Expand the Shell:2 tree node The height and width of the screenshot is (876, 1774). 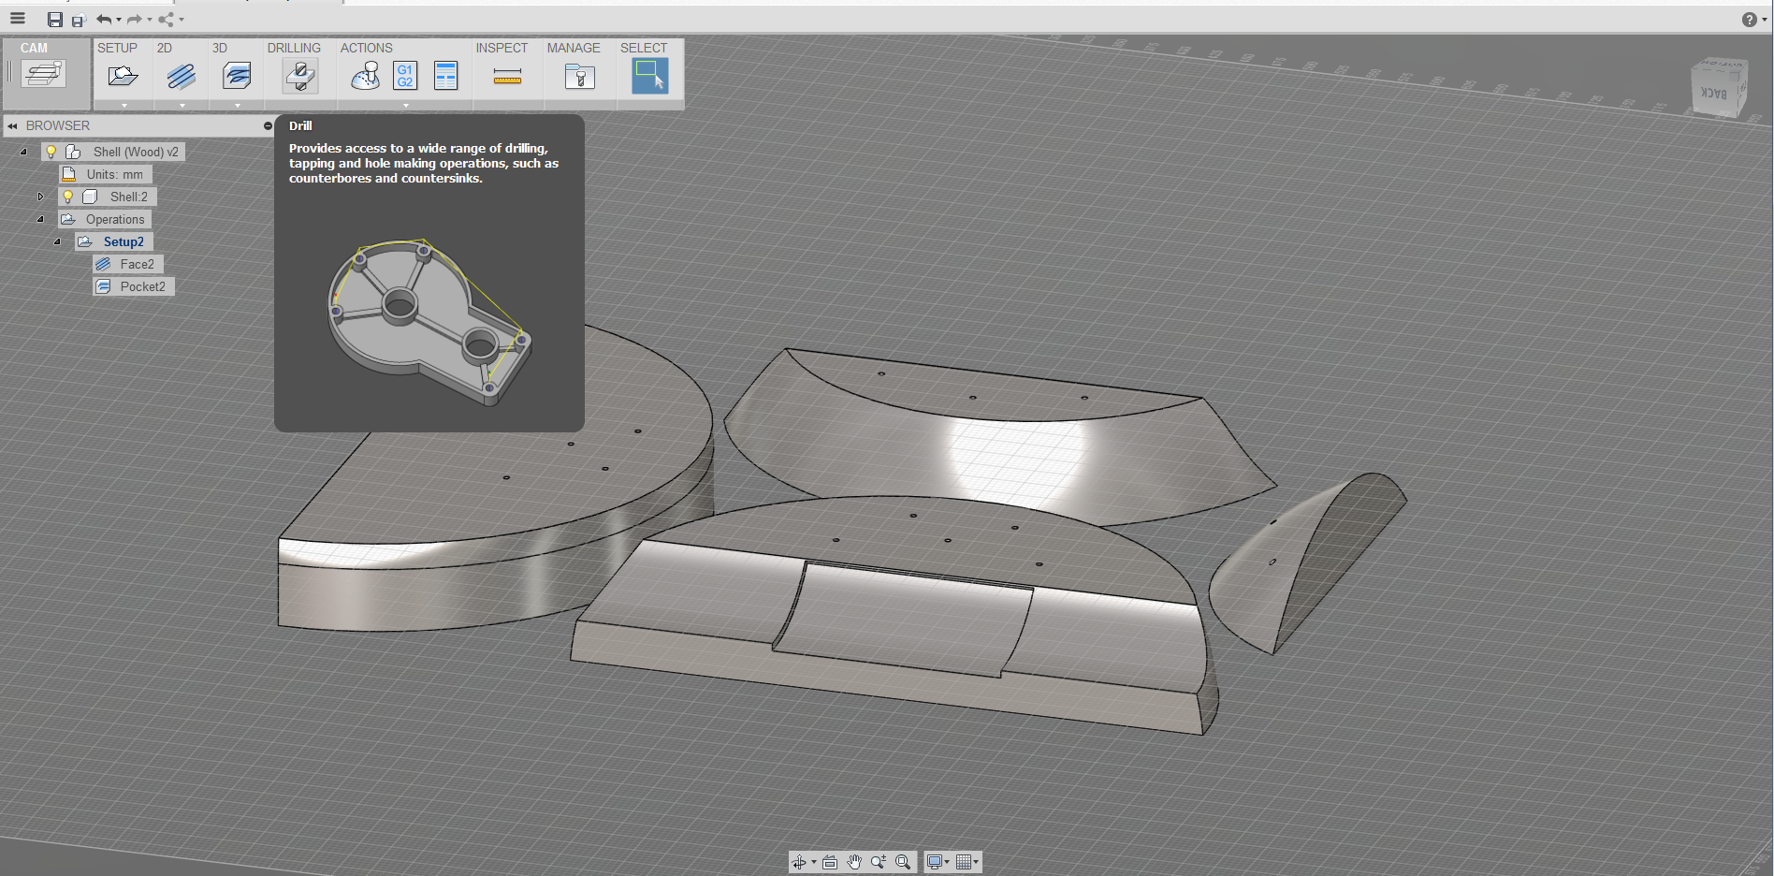pos(40,197)
